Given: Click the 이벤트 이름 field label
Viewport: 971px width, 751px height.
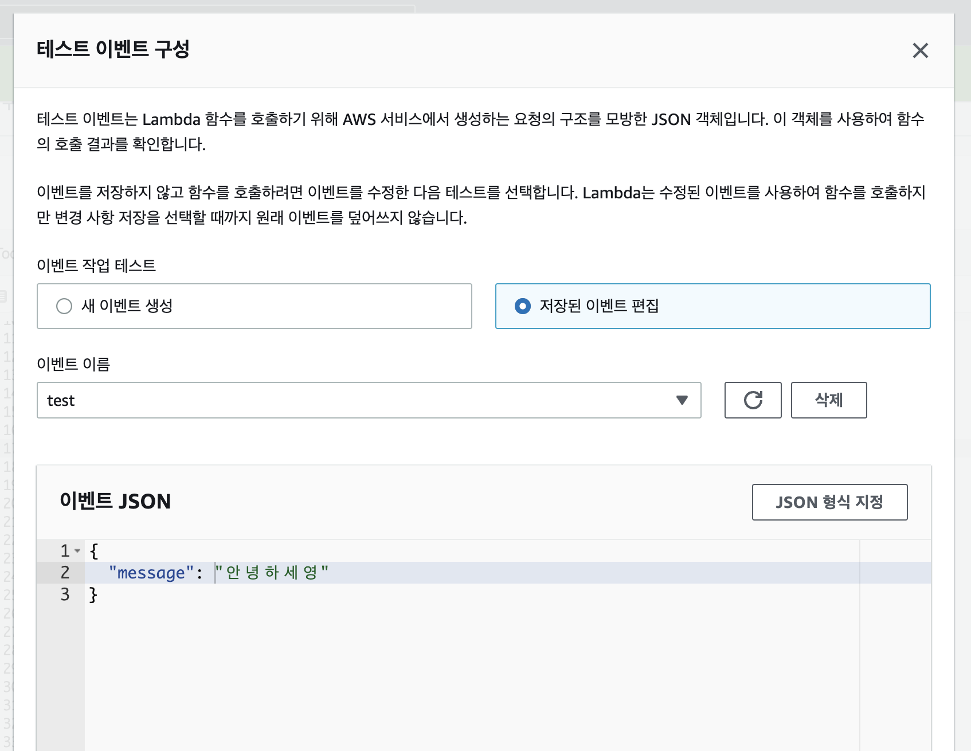Looking at the screenshot, I should (73, 364).
